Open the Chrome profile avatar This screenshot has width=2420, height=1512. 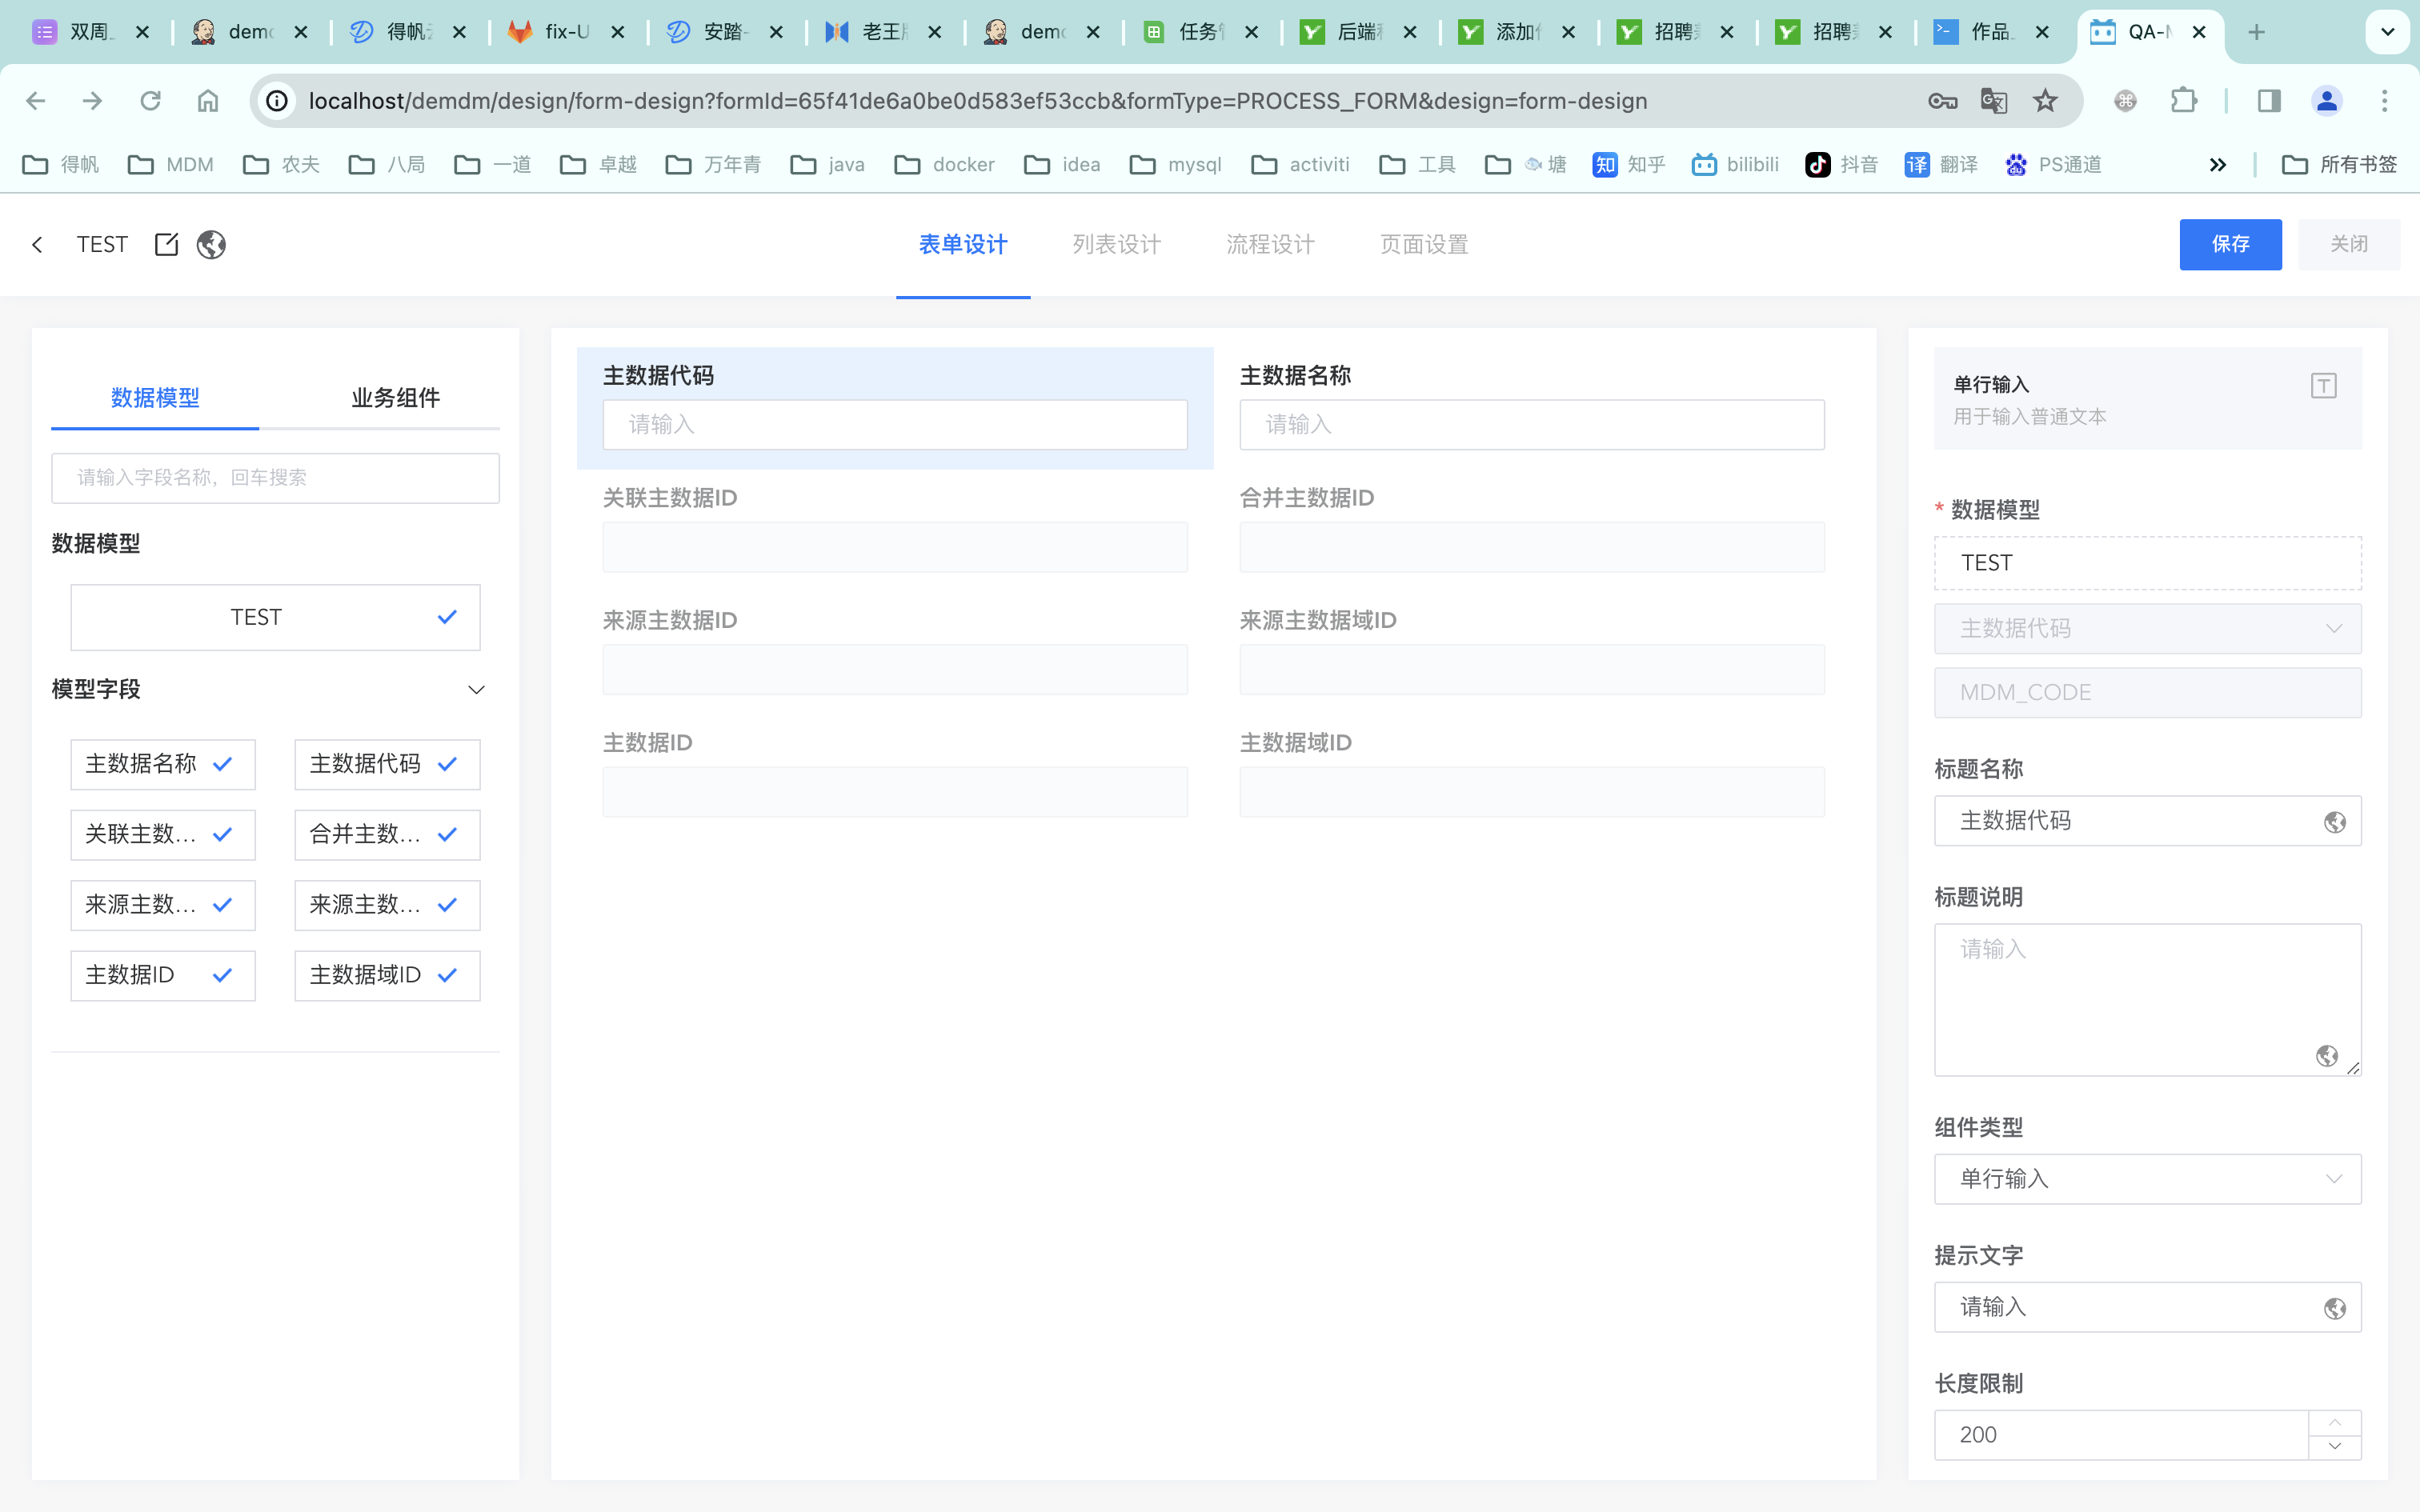click(2327, 101)
